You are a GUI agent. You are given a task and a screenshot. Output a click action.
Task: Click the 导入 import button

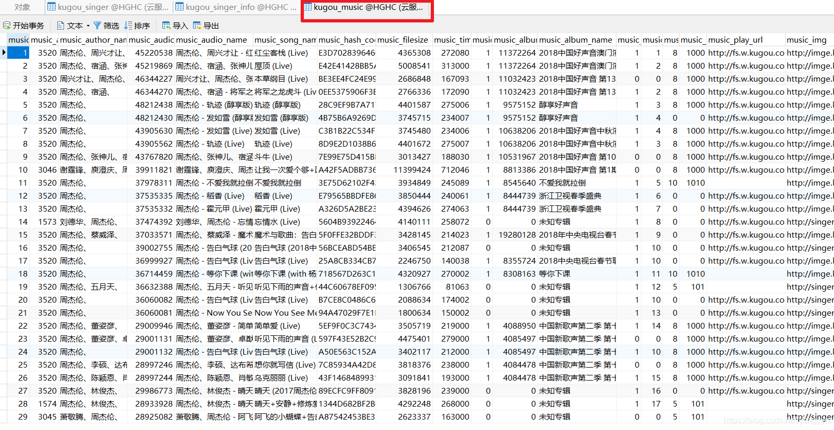[175, 25]
